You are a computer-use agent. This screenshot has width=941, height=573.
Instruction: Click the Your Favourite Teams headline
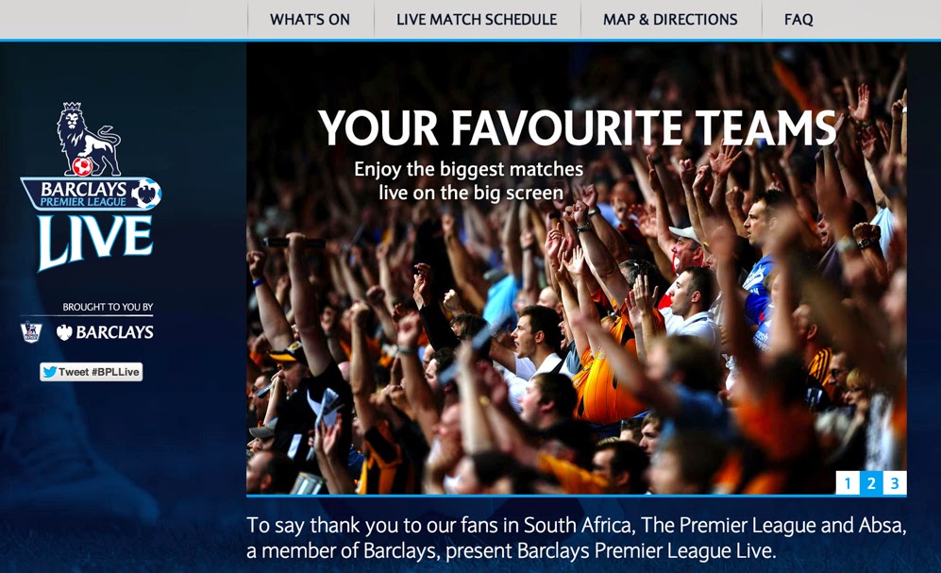point(577,127)
